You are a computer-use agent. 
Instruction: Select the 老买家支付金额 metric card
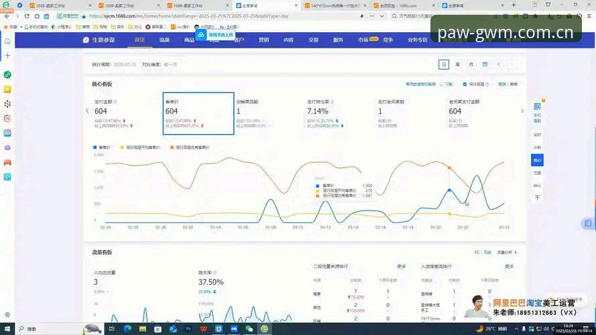pyautogui.click(x=481, y=113)
